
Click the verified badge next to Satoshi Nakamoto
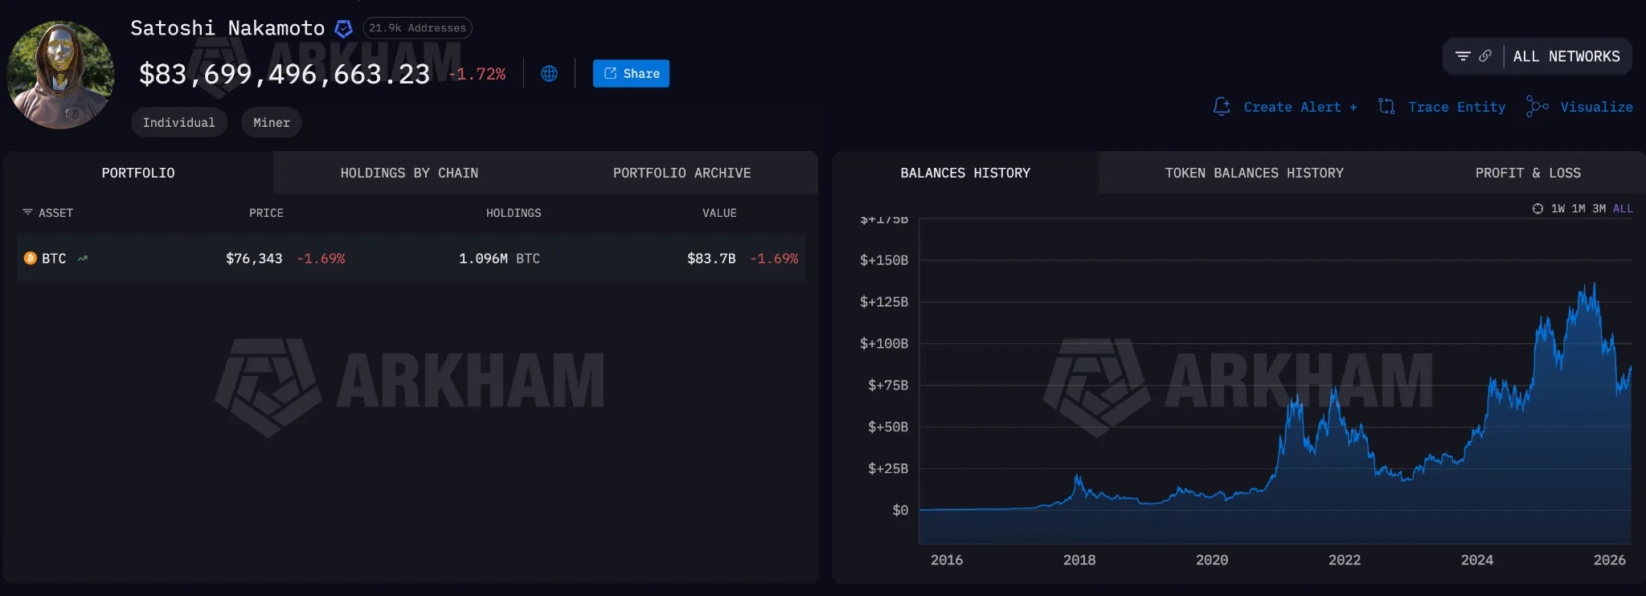(342, 27)
